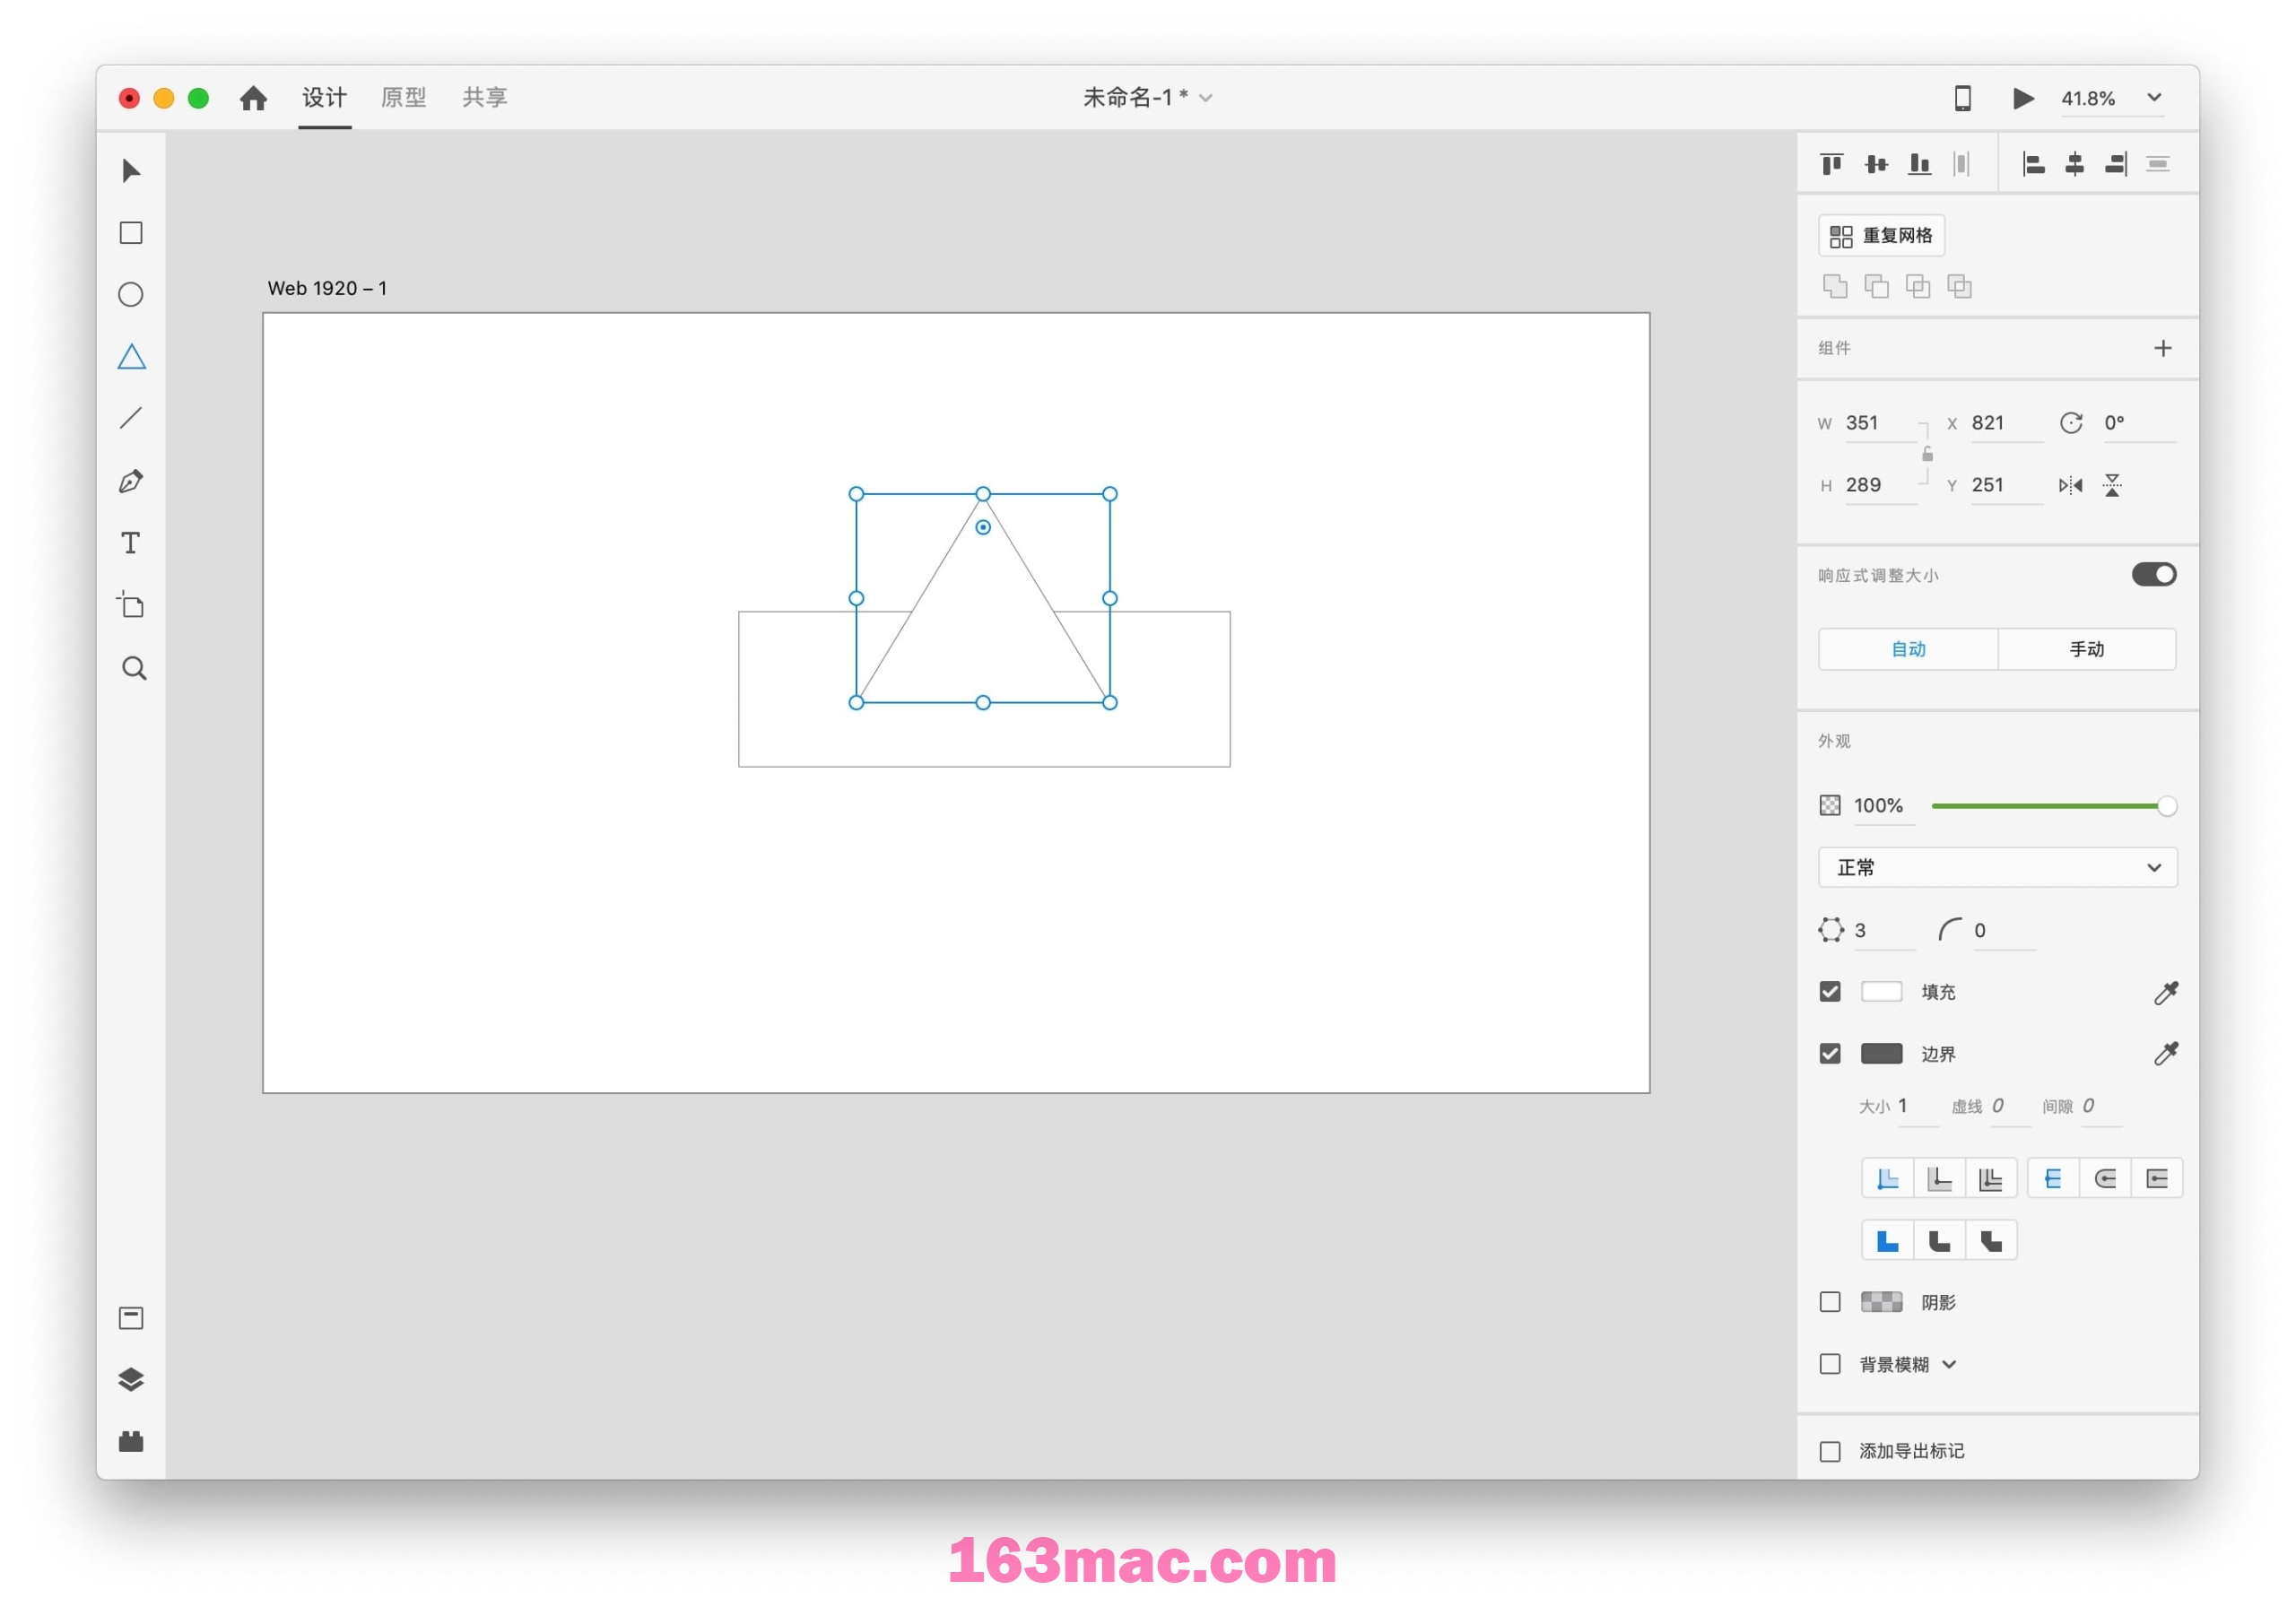The width and height of the screenshot is (2296, 1607).
Task: Select the Ellipse tool
Action: [131, 295]
